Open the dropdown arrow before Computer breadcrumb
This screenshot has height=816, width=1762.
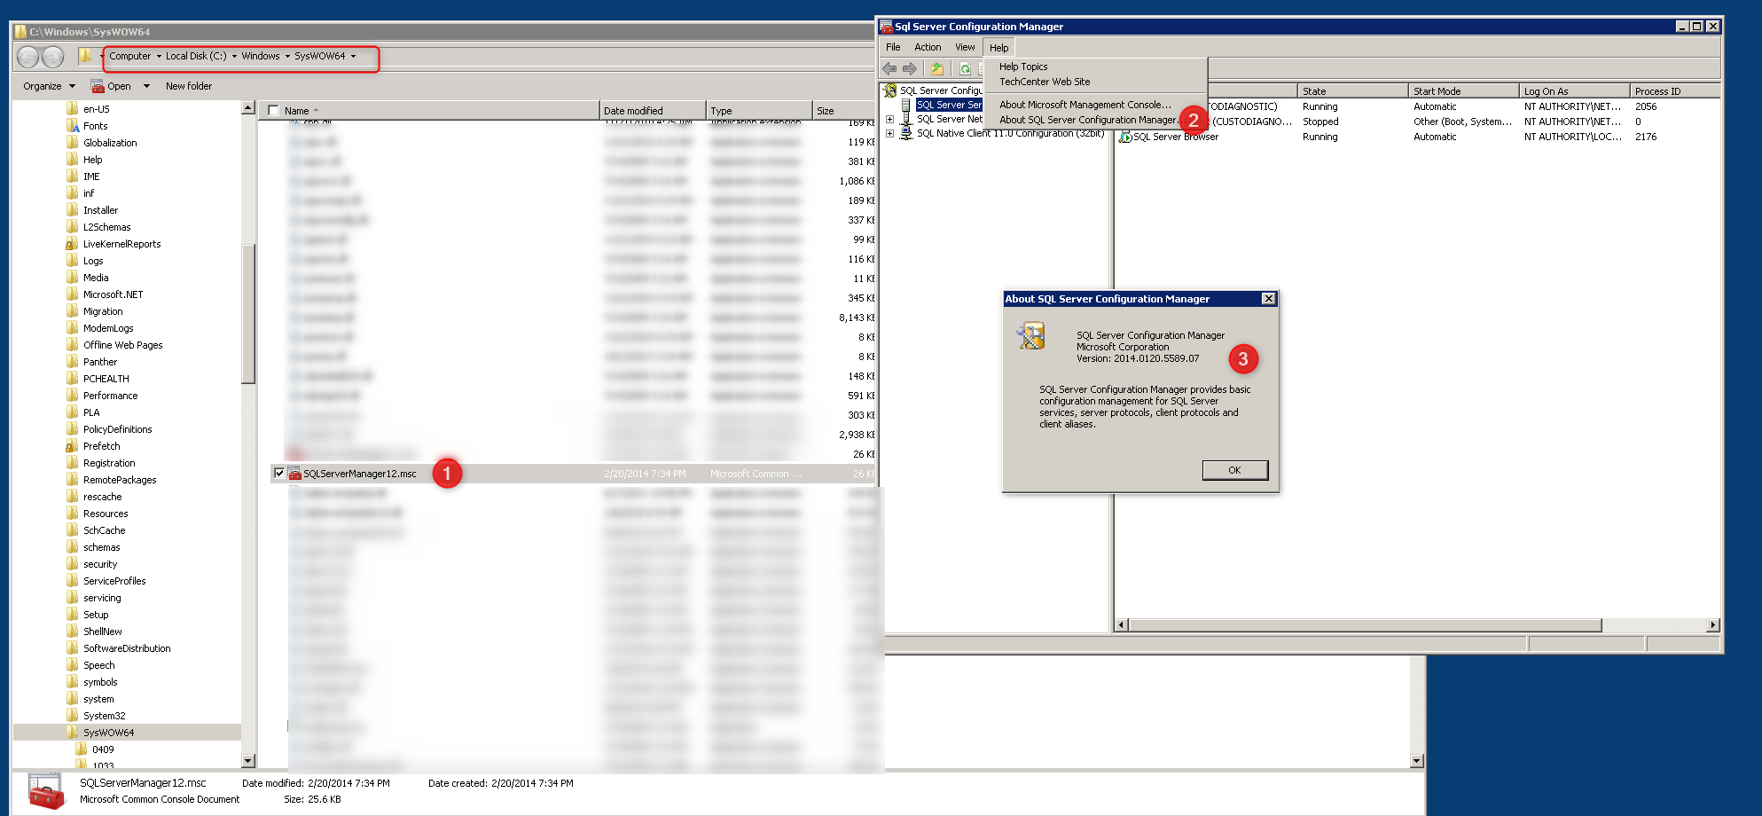[102, 56]
